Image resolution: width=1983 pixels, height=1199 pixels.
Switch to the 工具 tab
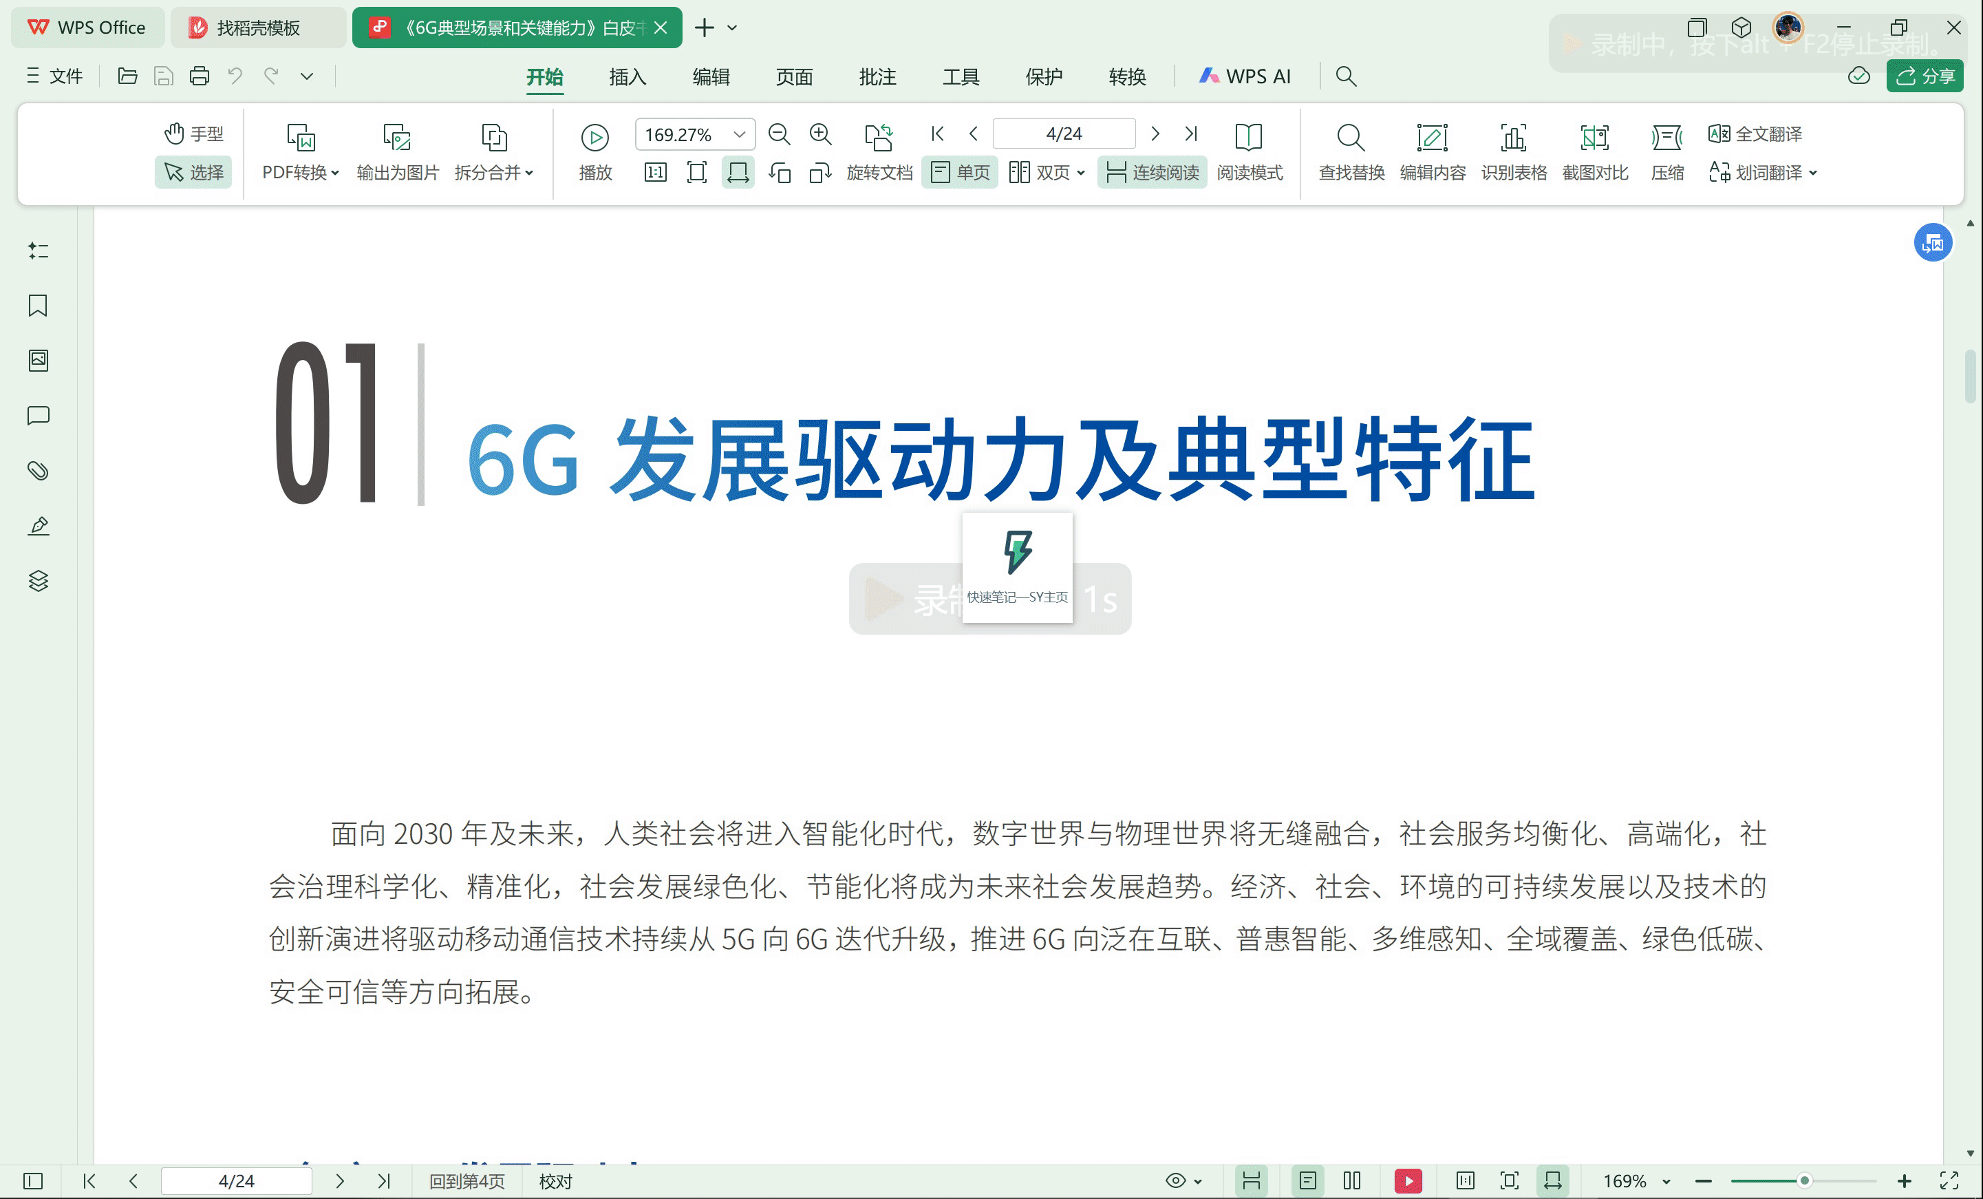click(x=961, y=76)
